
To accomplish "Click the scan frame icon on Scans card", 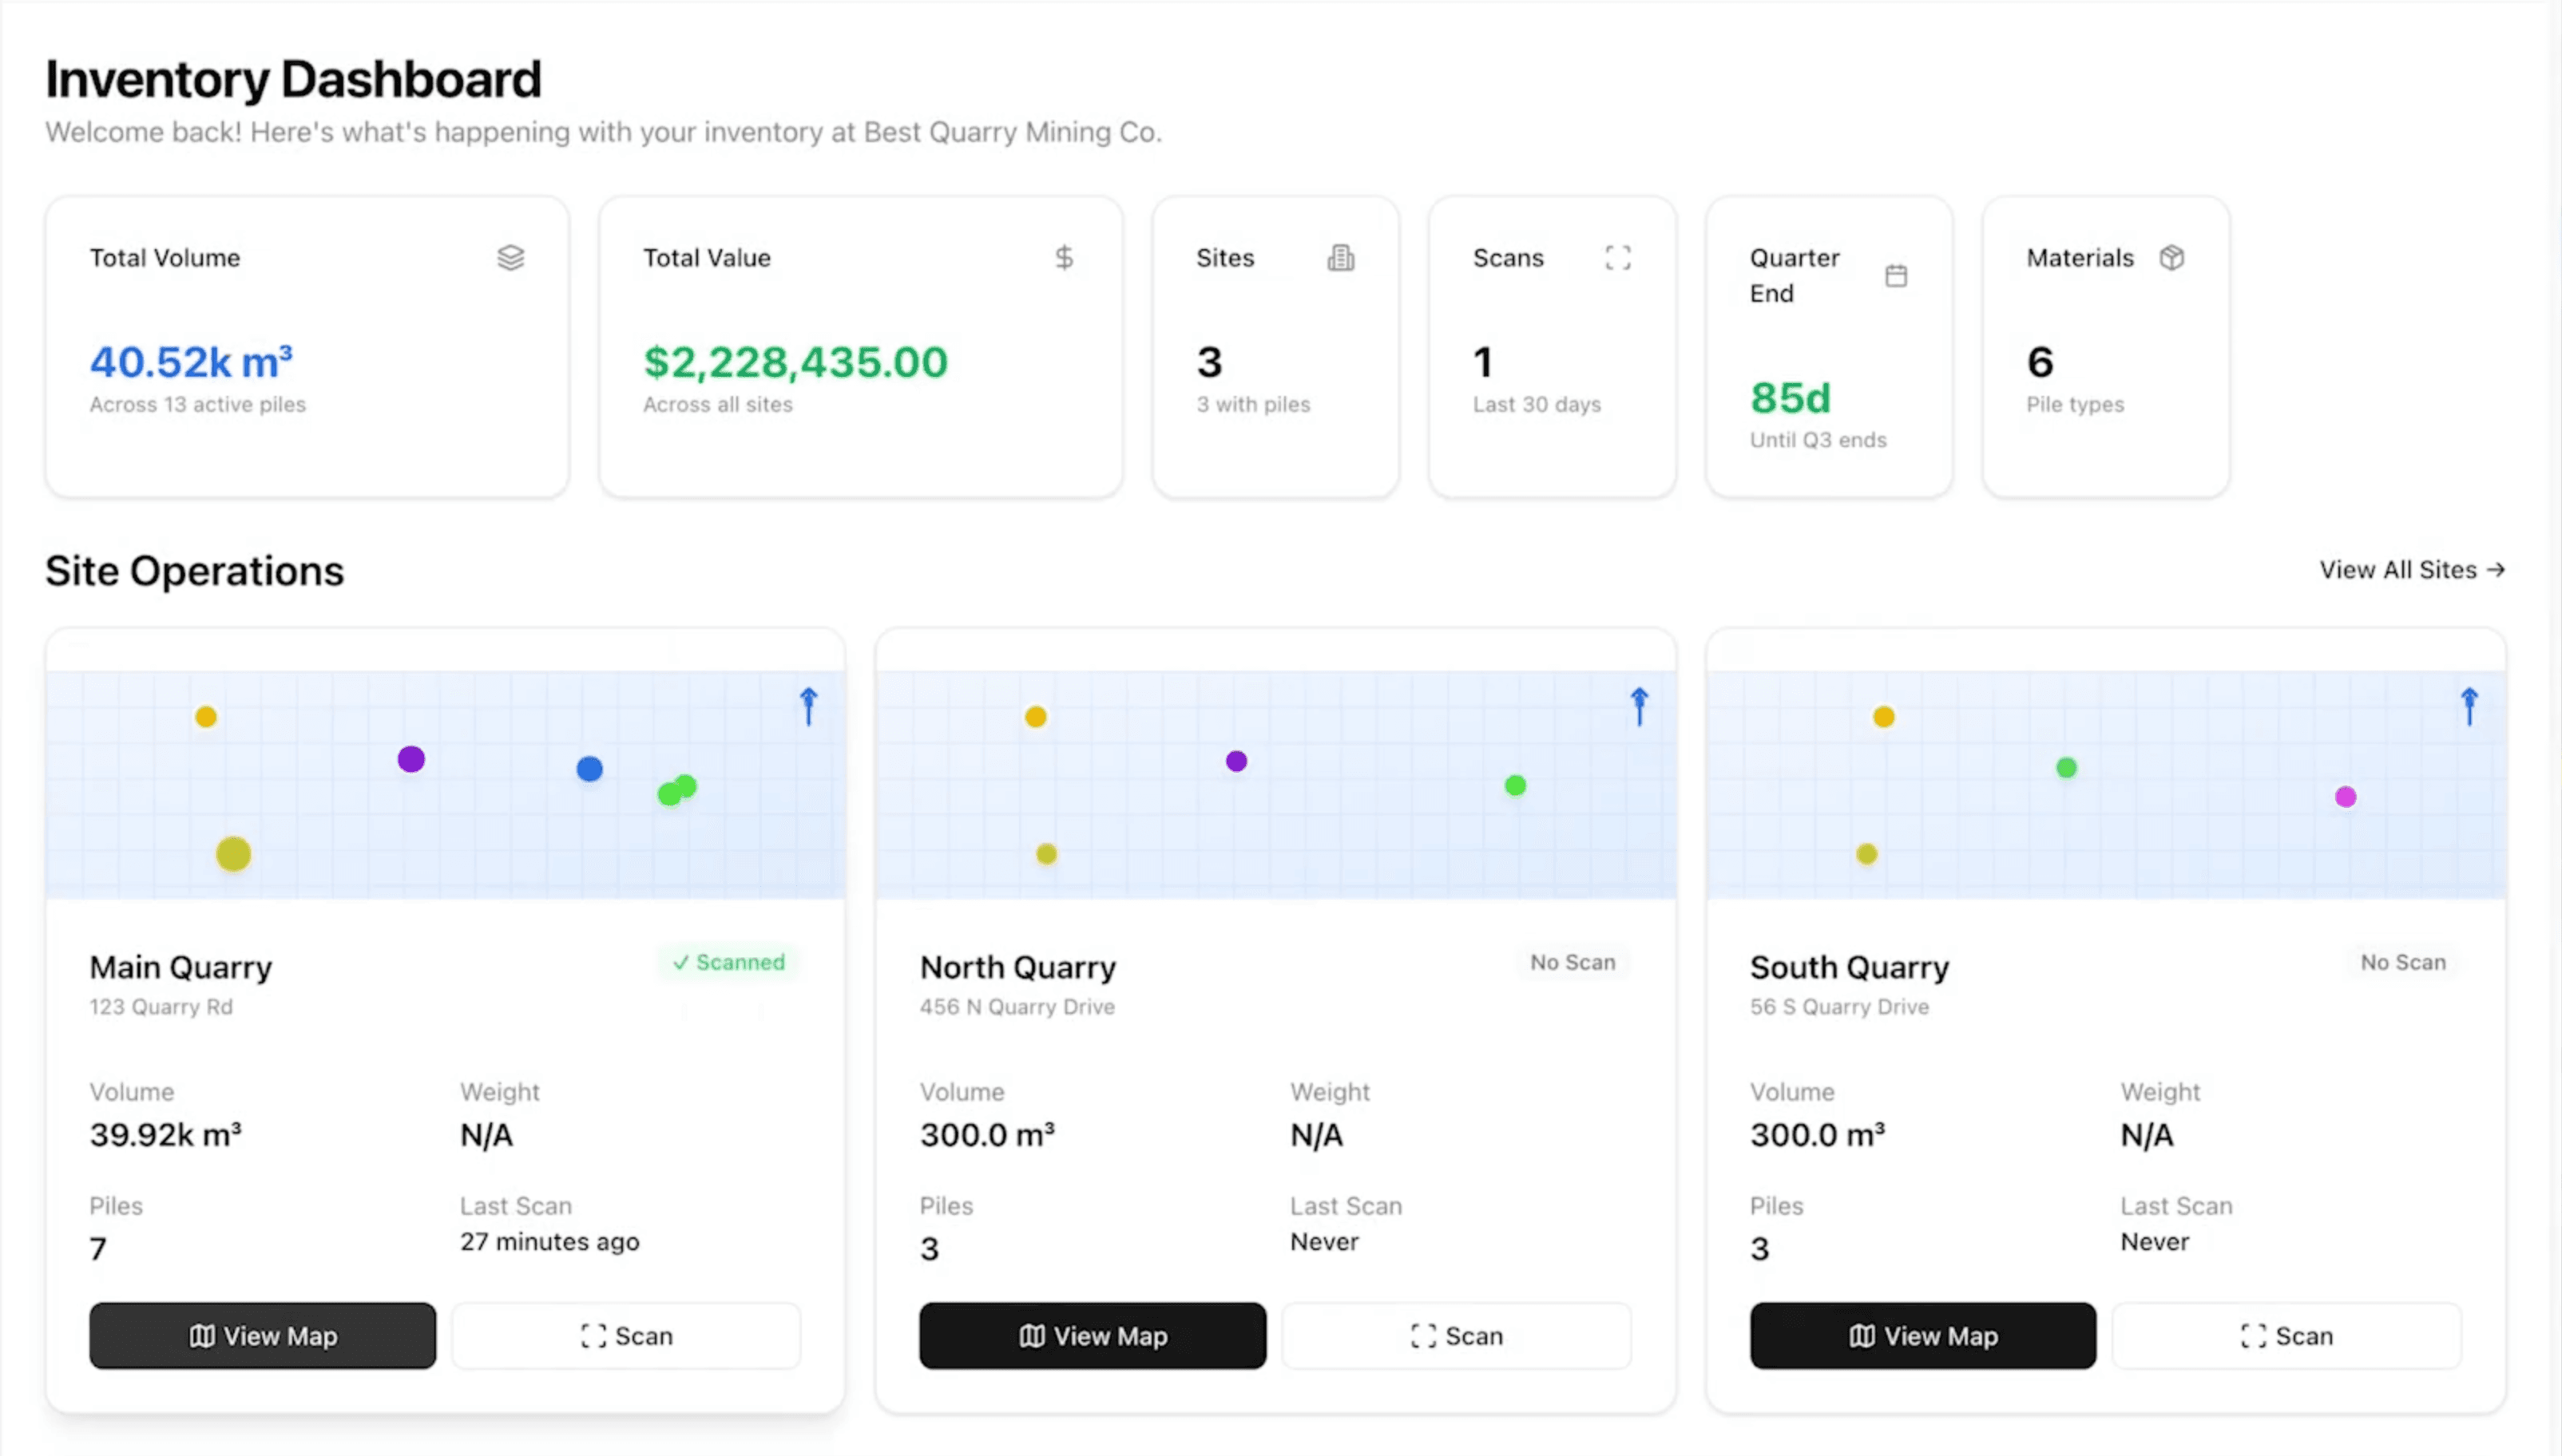I will (x=1619, y=258).
